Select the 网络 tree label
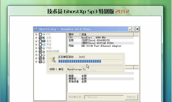Image resolution: width=172 pixels, height=102 pixels. point(49,48)
